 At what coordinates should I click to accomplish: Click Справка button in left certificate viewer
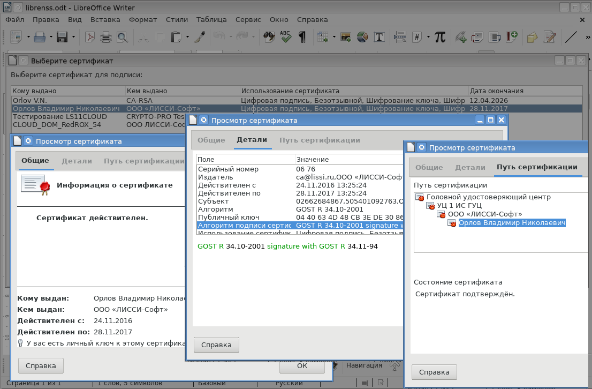click(41, 365)
